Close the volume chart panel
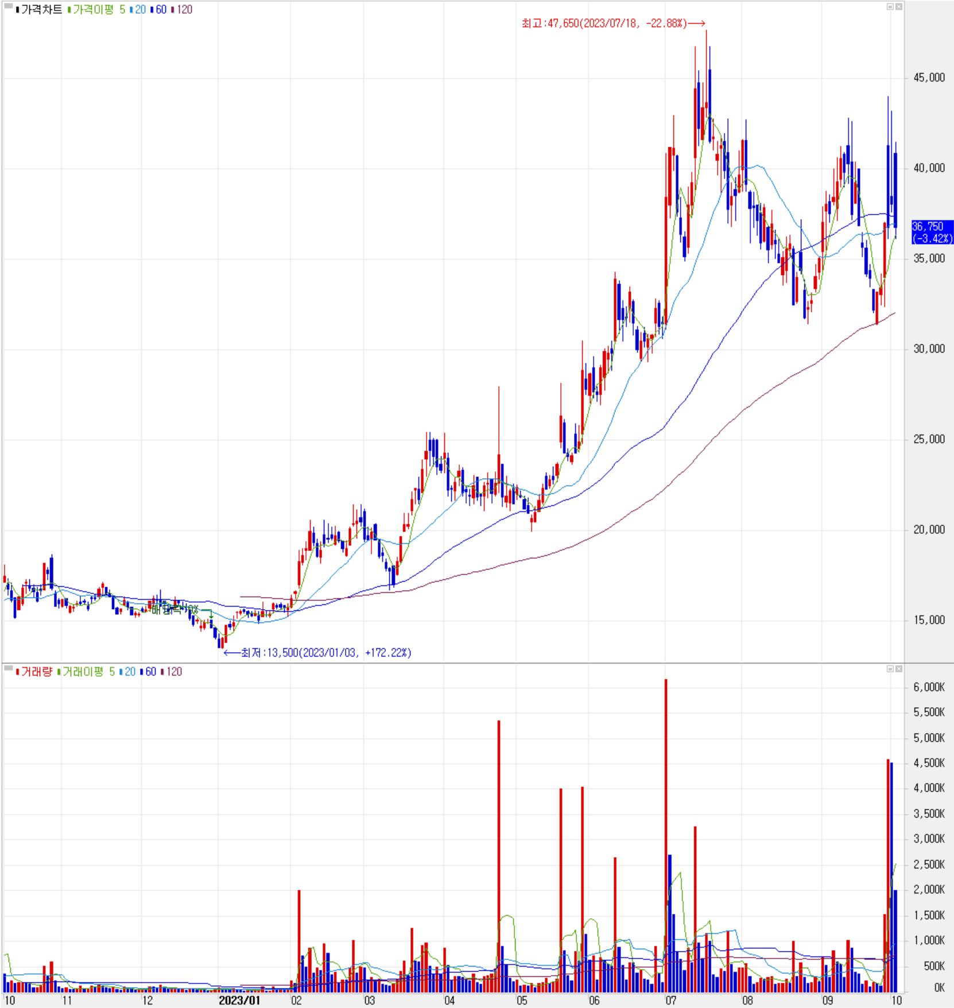Viewport: 954px width, 1008px height. (x=899, y=669)
